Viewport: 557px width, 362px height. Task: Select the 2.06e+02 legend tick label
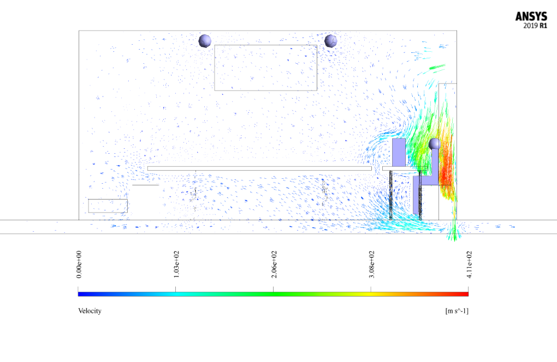pyautogui.click(x=274, y=264)
